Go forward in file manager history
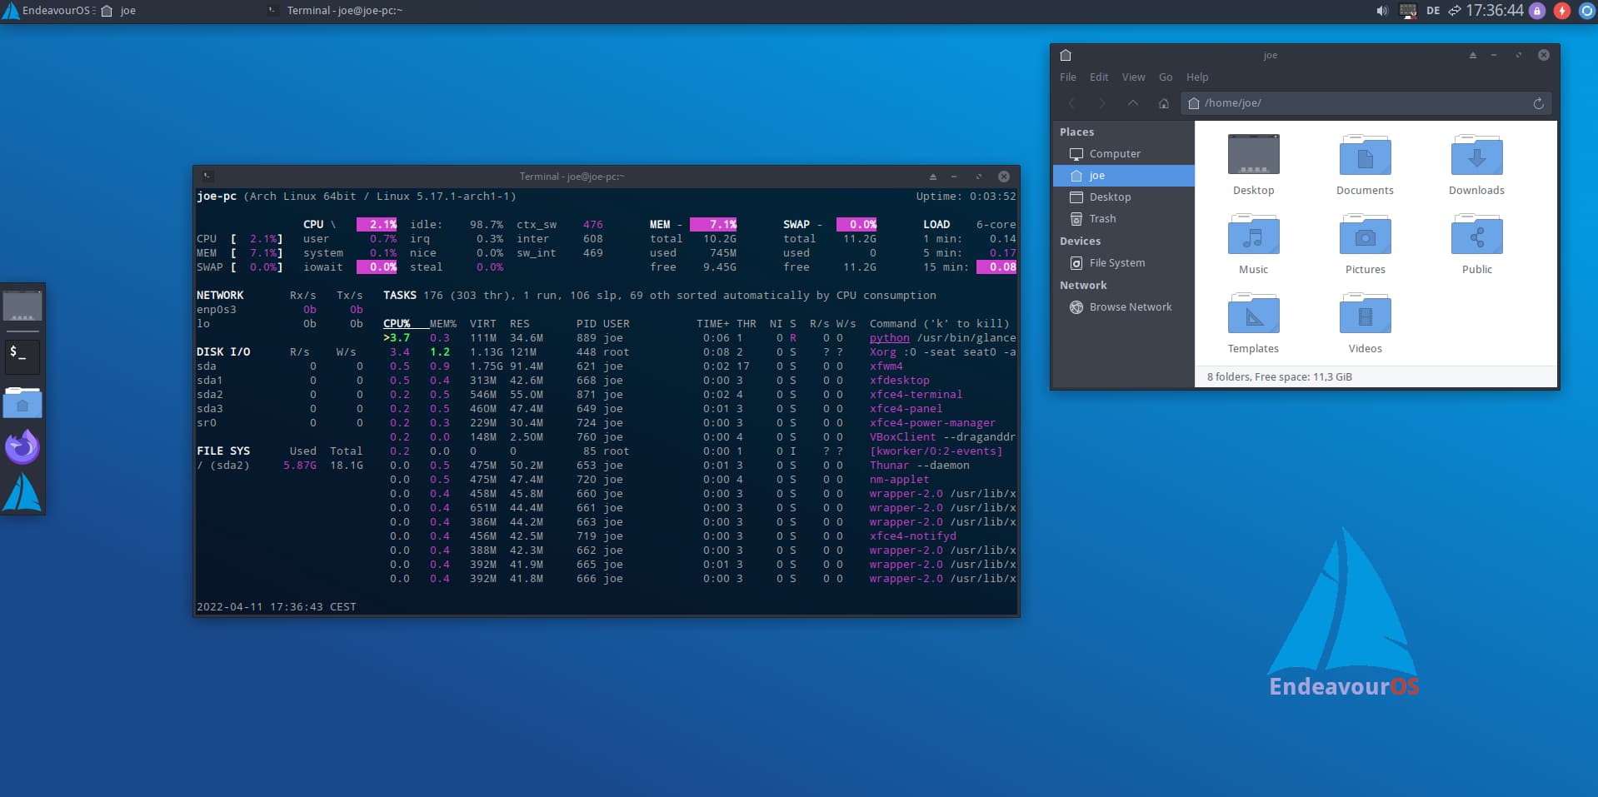 click(x=1102, y=103)
